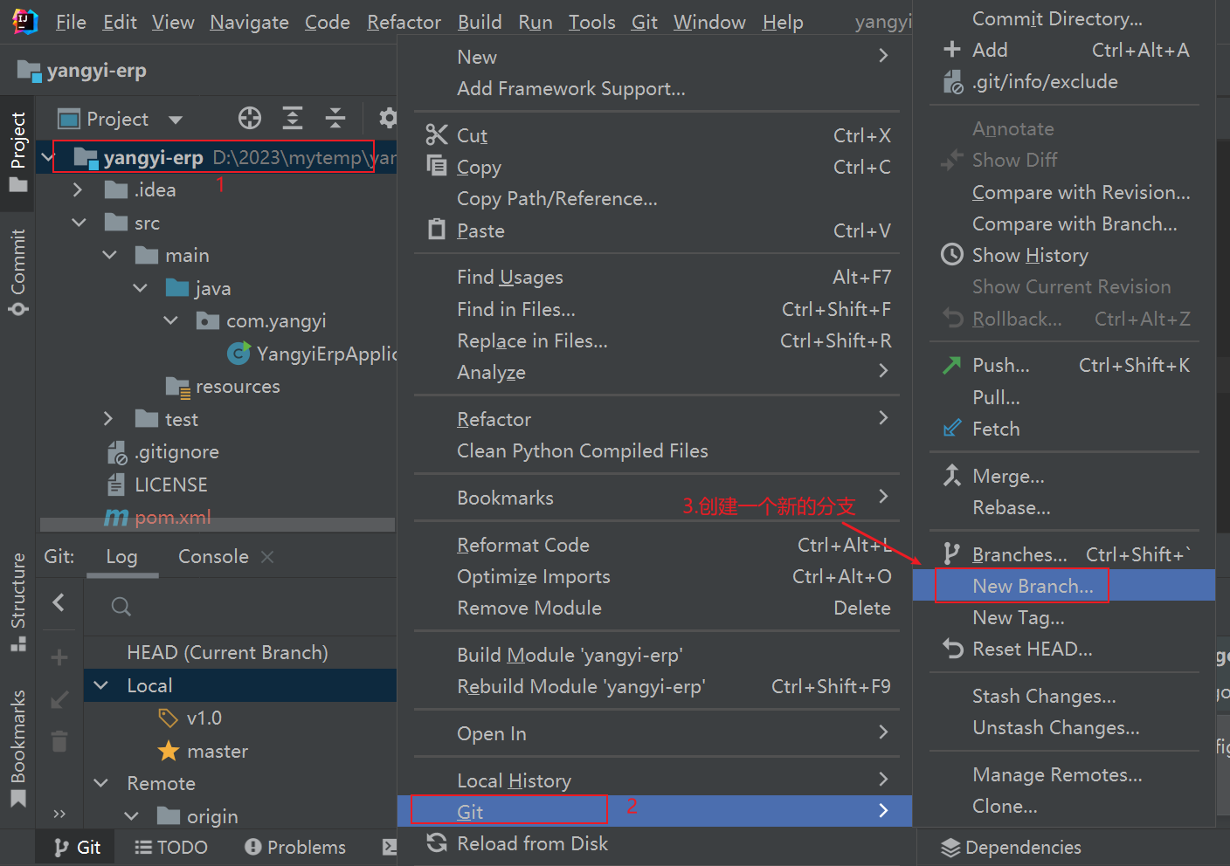Click the locate/select opened file crosshair icon
The image size is (1230, 866).
tap(250, 118)
